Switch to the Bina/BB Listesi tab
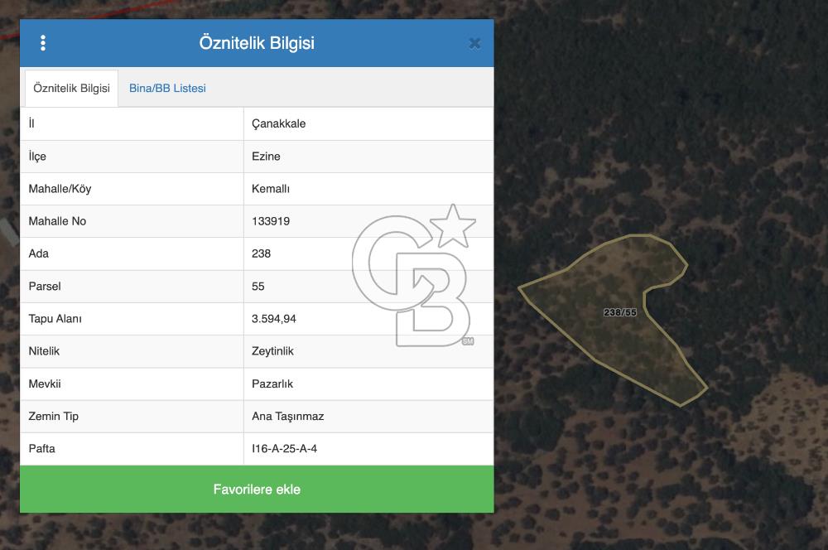The width and height of the screenshot is (828, 550). [167, 88]
